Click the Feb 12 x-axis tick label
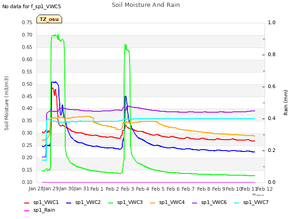 (x=265, y=189)
